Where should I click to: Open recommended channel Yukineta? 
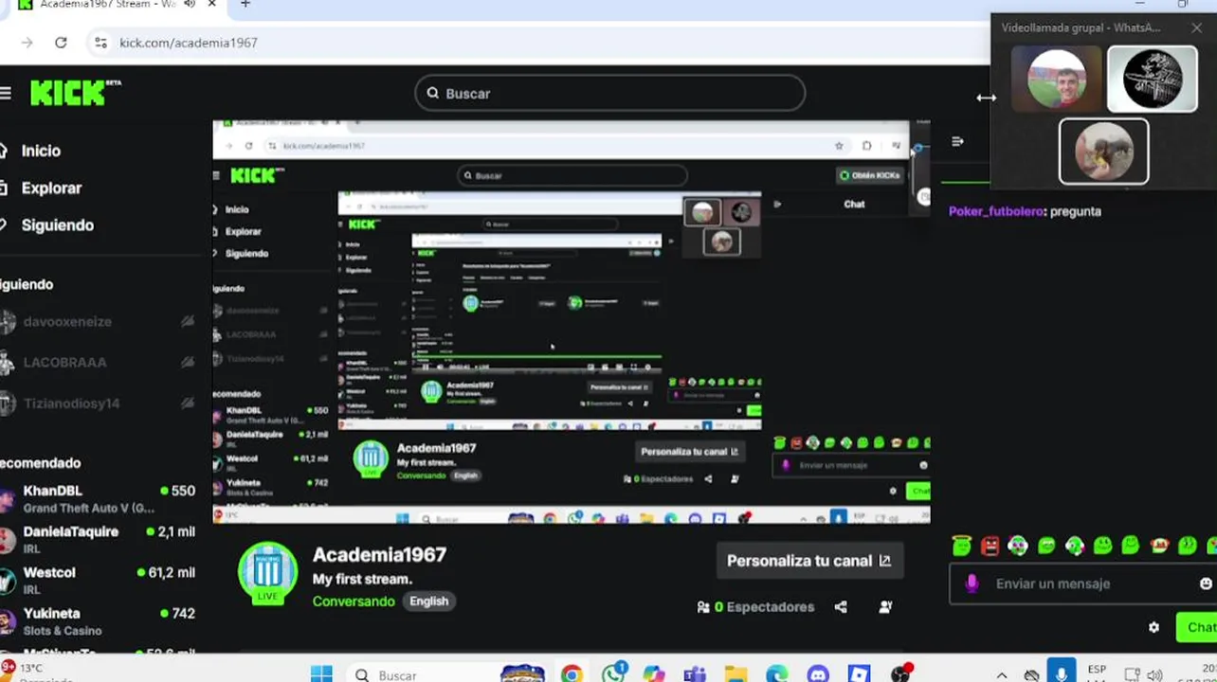click(x=98, y=621)
